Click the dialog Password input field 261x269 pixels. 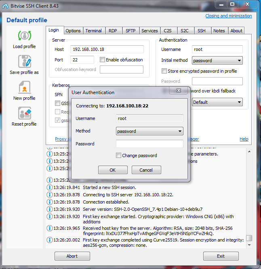149,144
